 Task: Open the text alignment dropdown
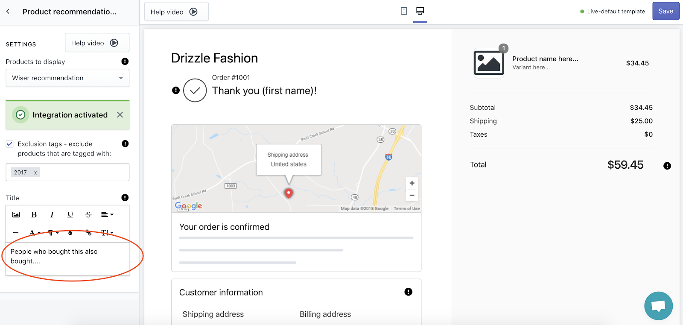point(107,214)
